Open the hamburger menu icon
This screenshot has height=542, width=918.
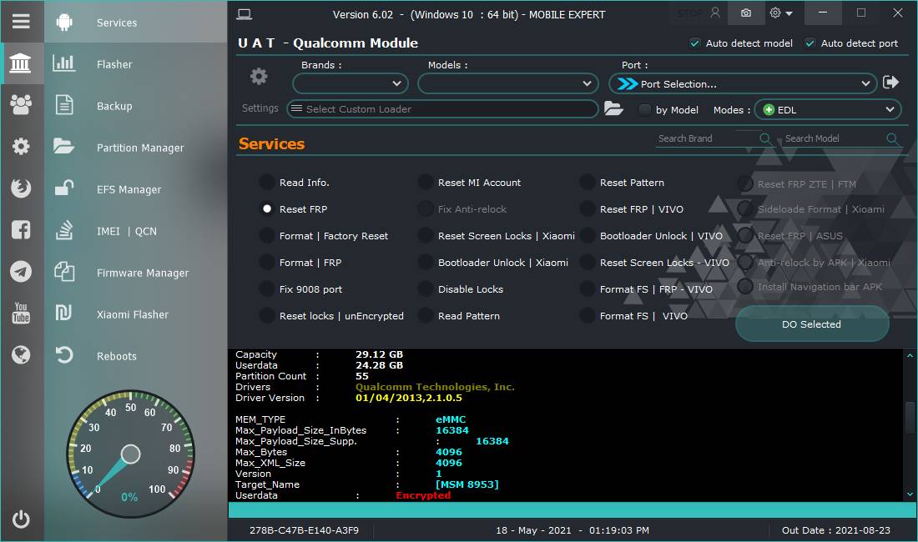click(x=21, y=22)
